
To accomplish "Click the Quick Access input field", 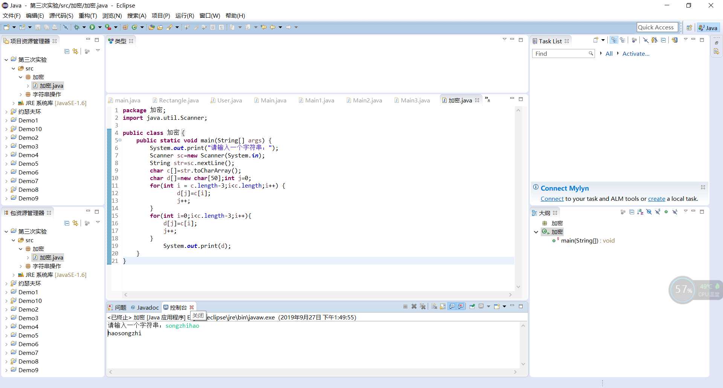I will point(657,27).
